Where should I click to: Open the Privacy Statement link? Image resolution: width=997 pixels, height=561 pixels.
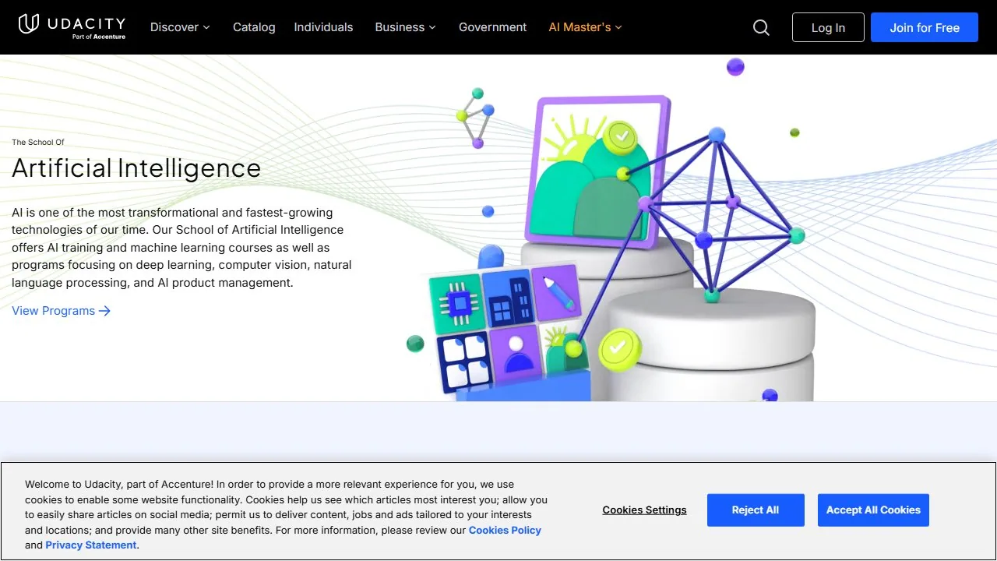[x=91, y=545]
